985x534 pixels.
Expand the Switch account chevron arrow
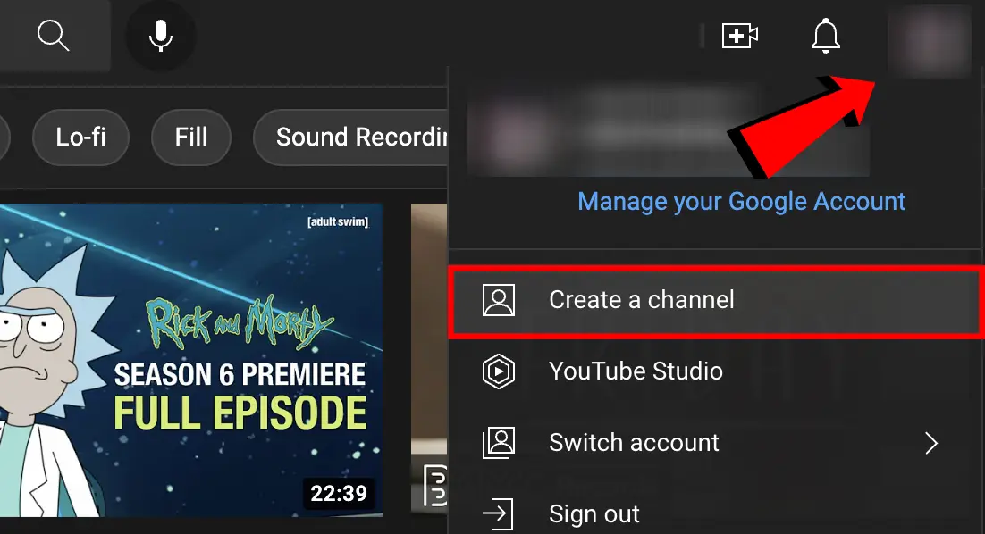pyautogui.click(x=931, y=443)
